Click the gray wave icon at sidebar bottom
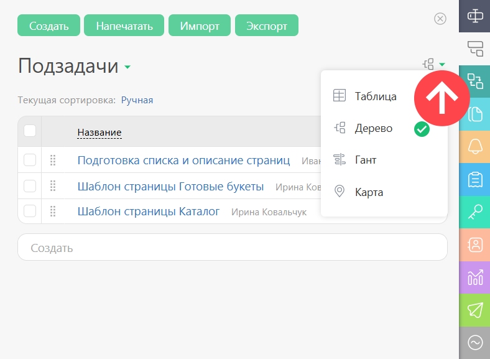The image size is (490, 359). pyautogui.click(x=474, y=343)
